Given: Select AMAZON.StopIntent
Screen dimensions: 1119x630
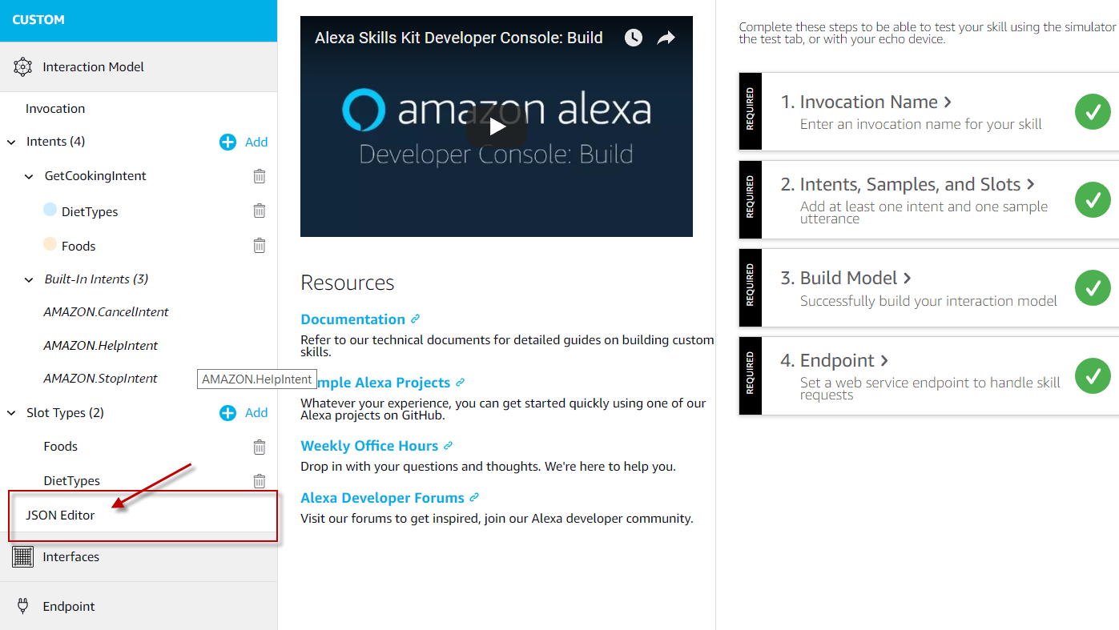Looking at the screenshot, I should 100,379.
